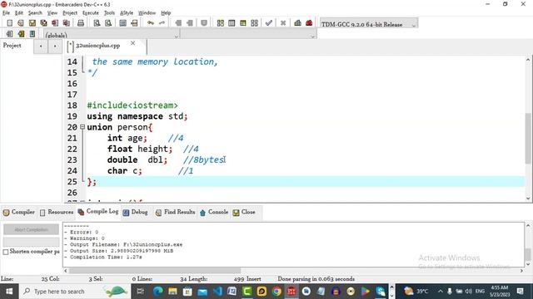
Task: Open the File menu
Action: pos(6,13)
